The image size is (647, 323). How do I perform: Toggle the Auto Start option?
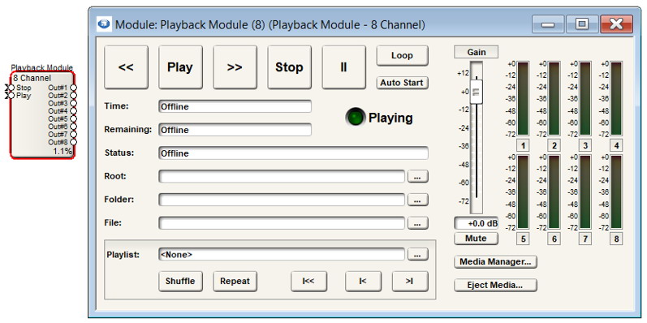coord(402,83)
